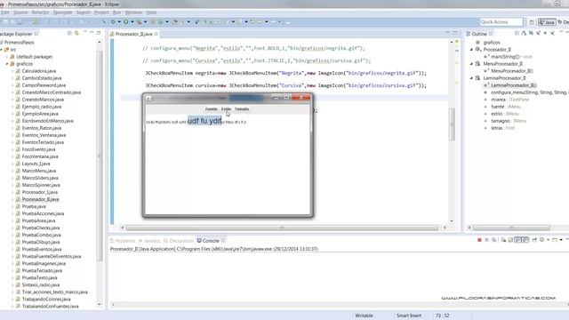Toggle Hide Non-Public Members in Outline toolbar
The width and height of the screenshot is (569, 320).
click(x=545, y=34)
